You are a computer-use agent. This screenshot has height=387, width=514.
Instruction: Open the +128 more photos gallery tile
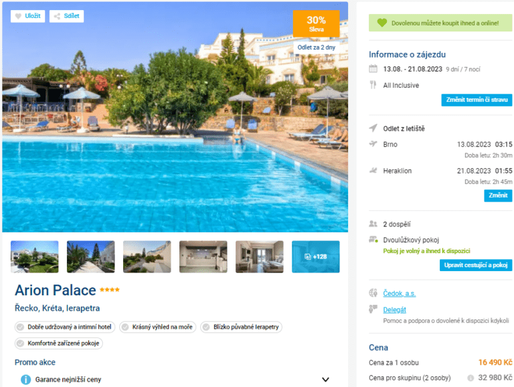point(316,257)
